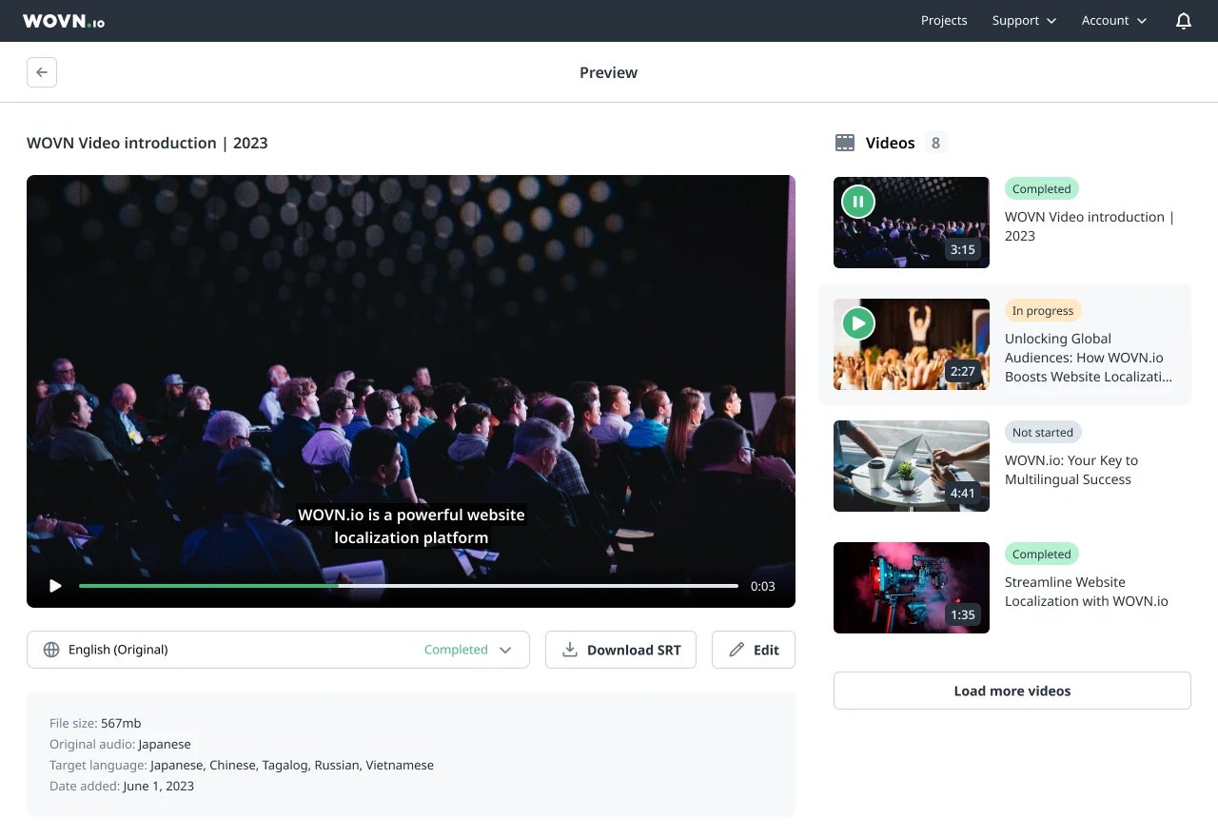Click Completed badge above Streamline Website Localization
The width and height of the screenshot is (1218, 837).
coord(1042,554)
